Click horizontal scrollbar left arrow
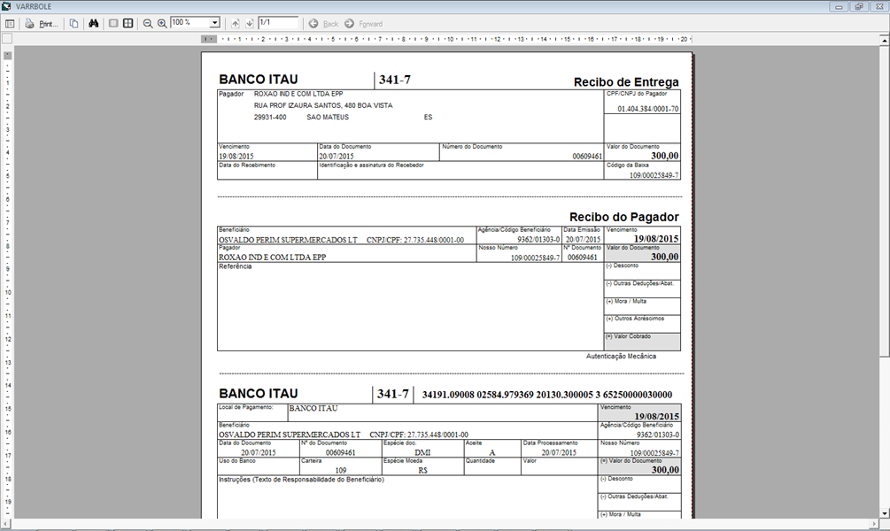This screenshot has height=531, width=890. click(5, 523)
